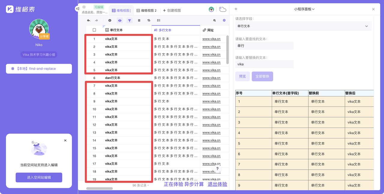
Task: Click the 全部替换 replace all button
Action: [262, 76]
